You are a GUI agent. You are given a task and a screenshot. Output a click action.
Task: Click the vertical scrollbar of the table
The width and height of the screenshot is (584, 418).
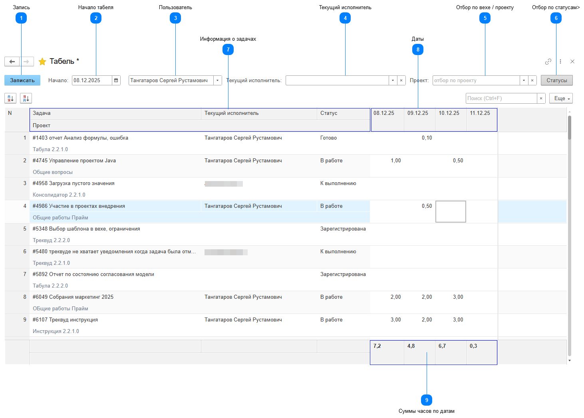click(x=570, y=235)
